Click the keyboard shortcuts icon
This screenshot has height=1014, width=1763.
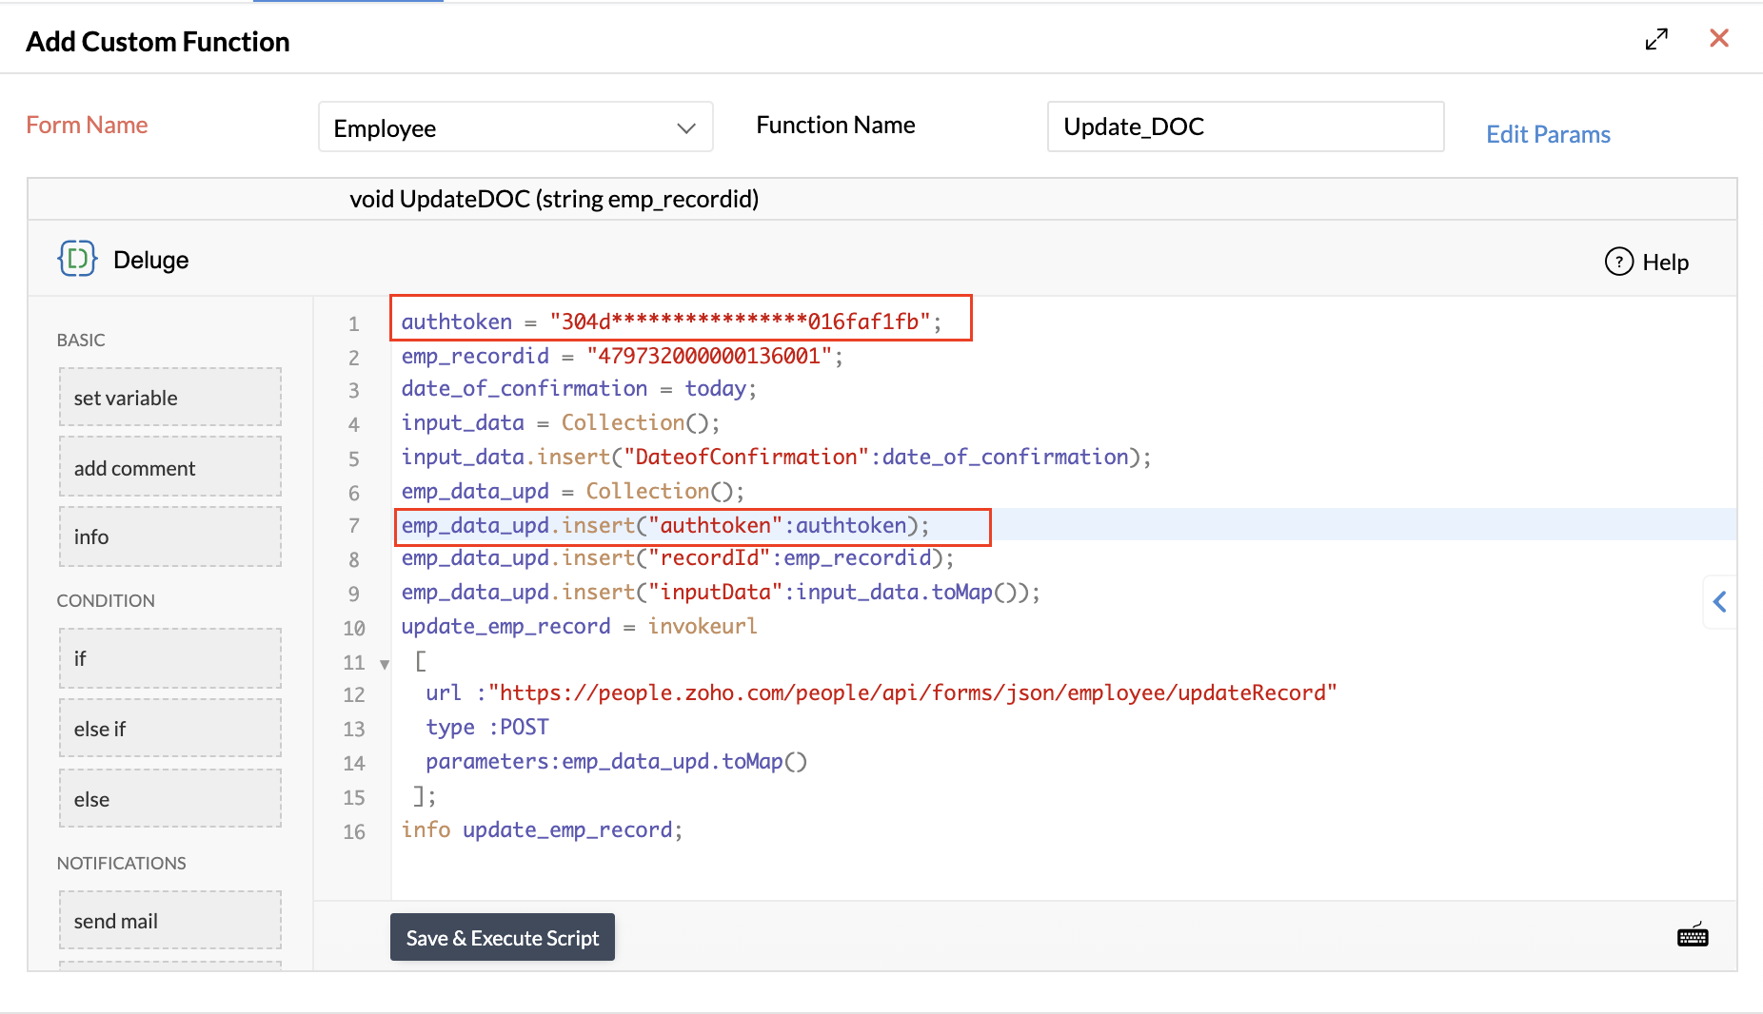pyautogui.click(x=1692, y=936)
